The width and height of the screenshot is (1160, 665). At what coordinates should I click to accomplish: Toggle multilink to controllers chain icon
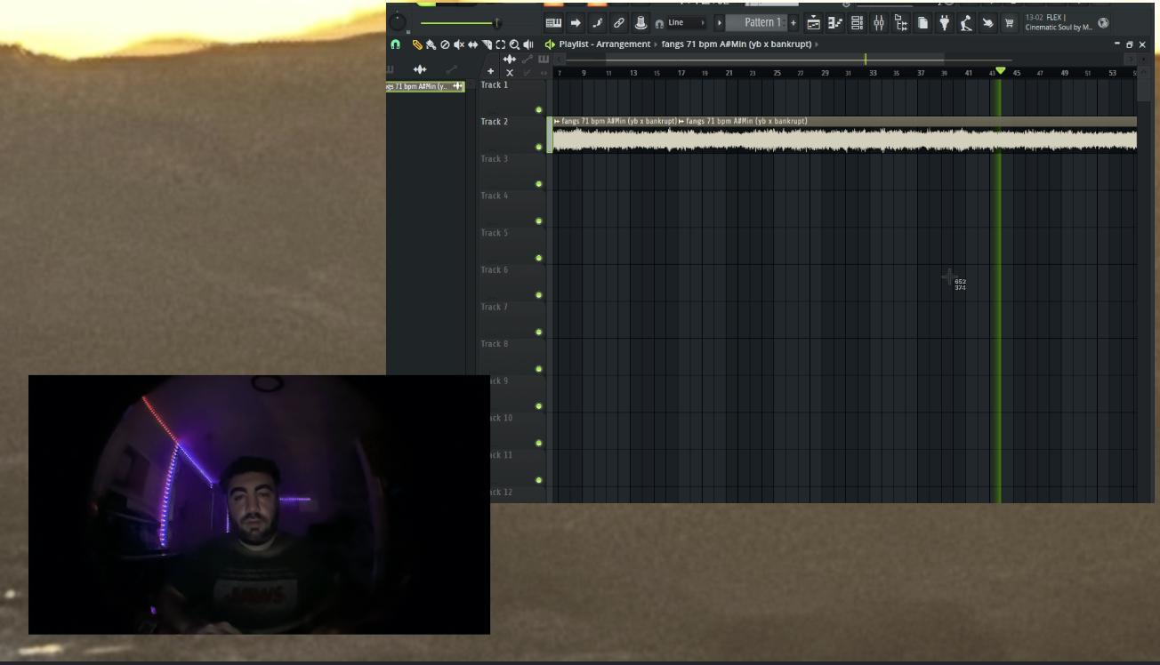click(x=619, y=23)
